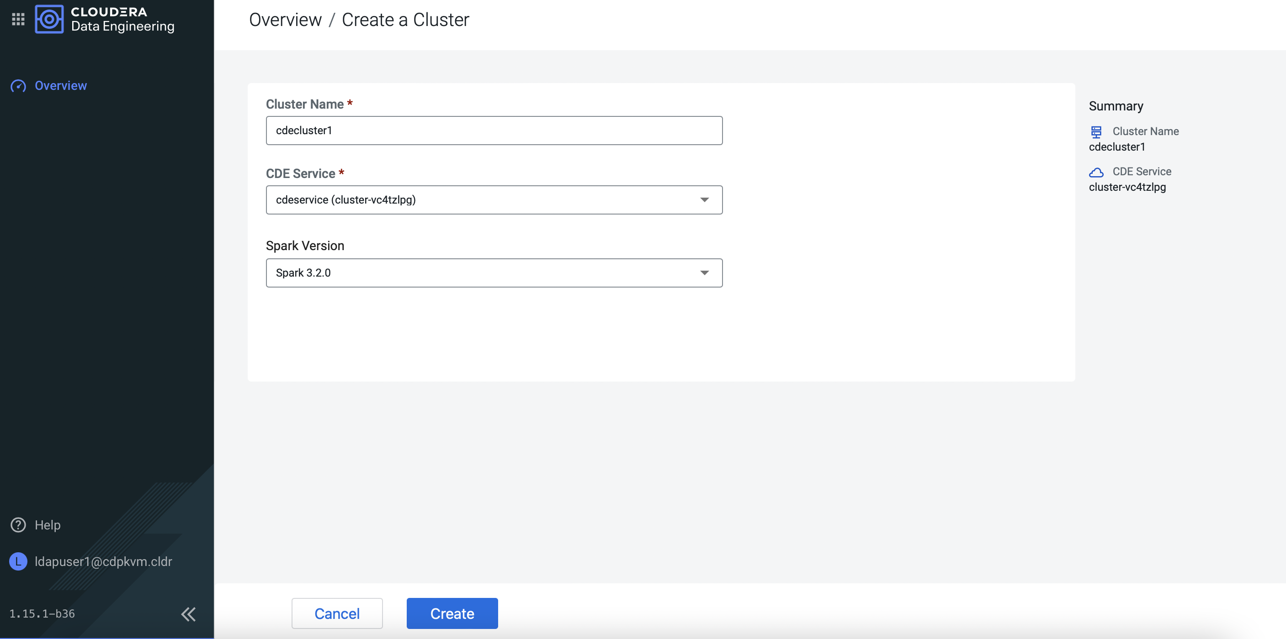Image resolution: width=1286 pixels, height=639 pixels.
Task: Click the CDE Service cloud icon in Summary
Action: tap(1096, 173)
